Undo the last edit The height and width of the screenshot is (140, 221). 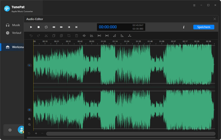[31, 36]
